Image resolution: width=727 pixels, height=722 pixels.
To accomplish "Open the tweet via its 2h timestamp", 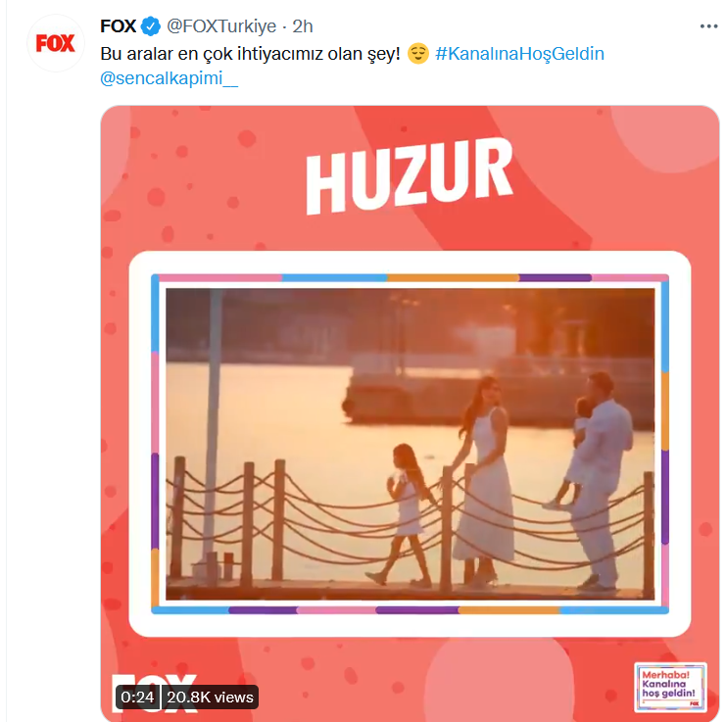I will point(303,26).
